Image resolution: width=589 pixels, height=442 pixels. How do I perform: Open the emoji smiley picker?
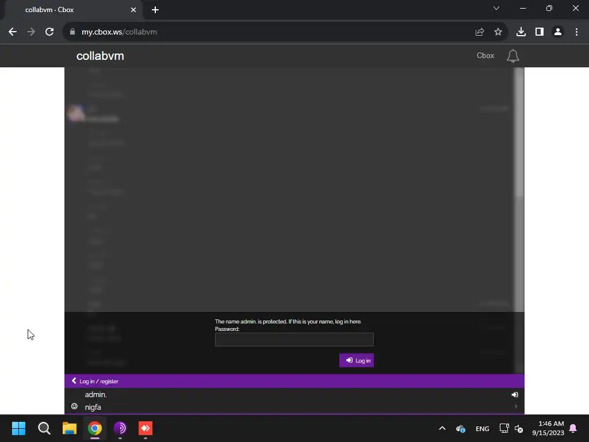(x=74, y=406)
